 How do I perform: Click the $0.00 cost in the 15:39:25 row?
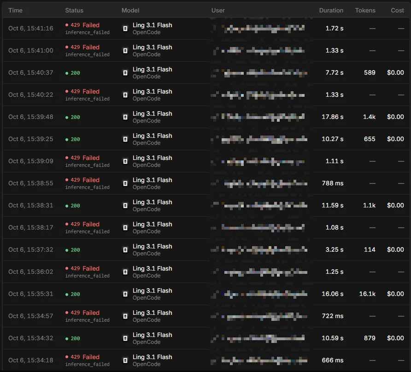tap(395, 139)
